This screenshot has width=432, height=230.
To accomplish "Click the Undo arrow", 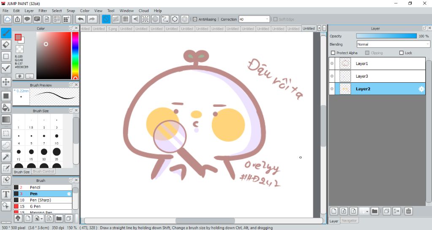I will (x=81, y=19).
